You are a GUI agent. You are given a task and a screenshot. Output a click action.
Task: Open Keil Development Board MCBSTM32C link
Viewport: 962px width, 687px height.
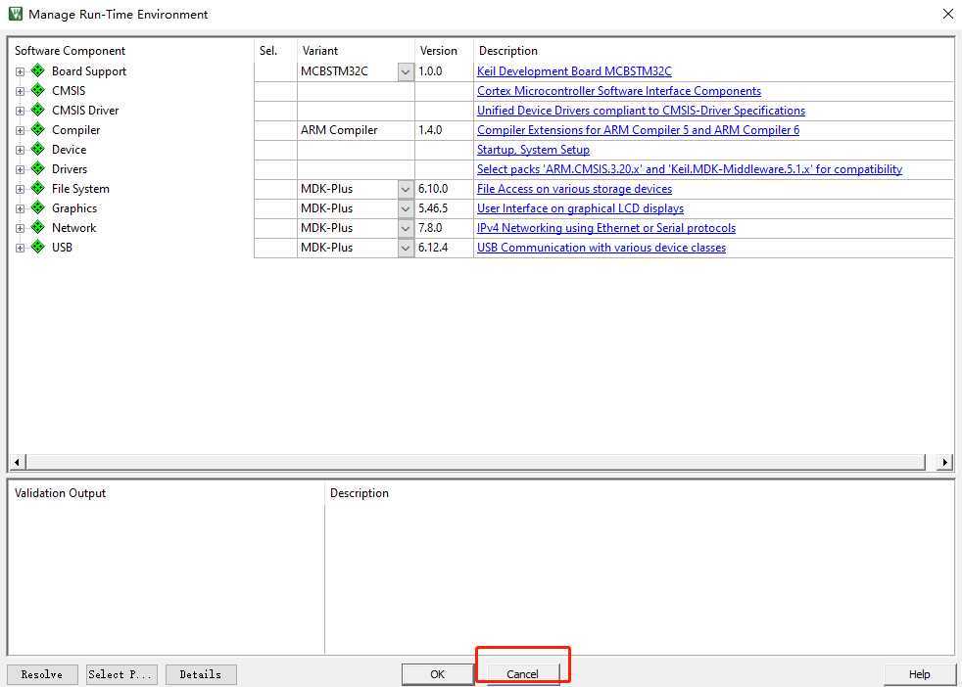(574, 71)
